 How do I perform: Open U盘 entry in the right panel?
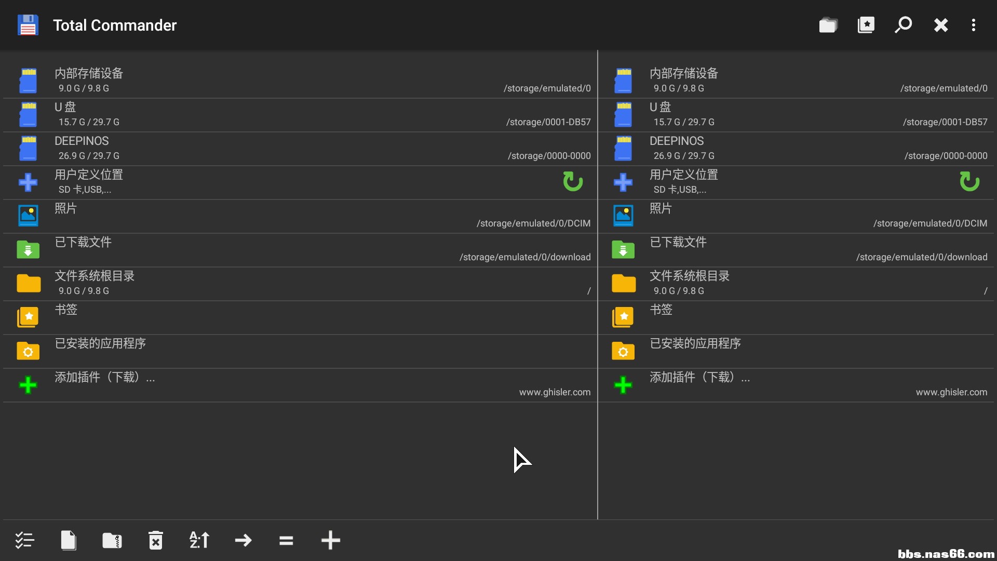point(796,115)
